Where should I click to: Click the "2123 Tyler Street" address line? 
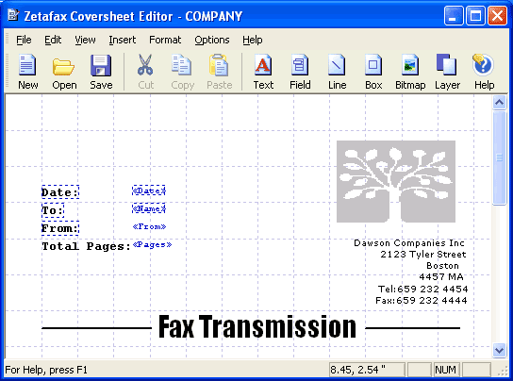coord(423,255)
